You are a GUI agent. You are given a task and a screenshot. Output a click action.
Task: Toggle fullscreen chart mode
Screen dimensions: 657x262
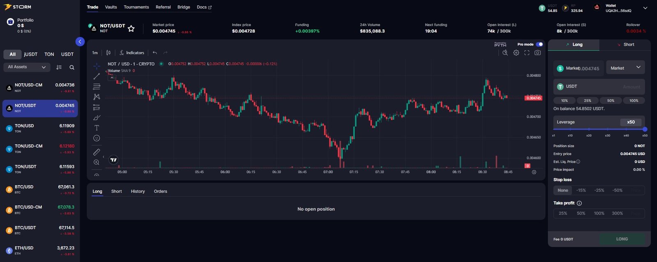527,53
